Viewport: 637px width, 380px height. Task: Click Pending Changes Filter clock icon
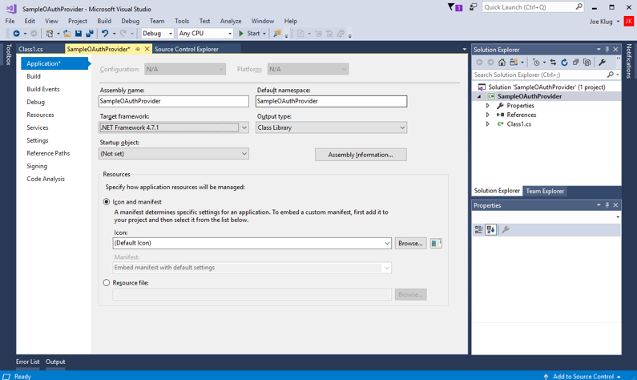coord(536,63)
